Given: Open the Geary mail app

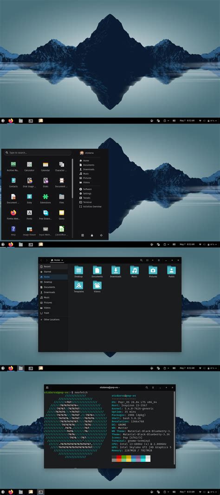Looking at the screenshot, I should [x=61, y=215].
